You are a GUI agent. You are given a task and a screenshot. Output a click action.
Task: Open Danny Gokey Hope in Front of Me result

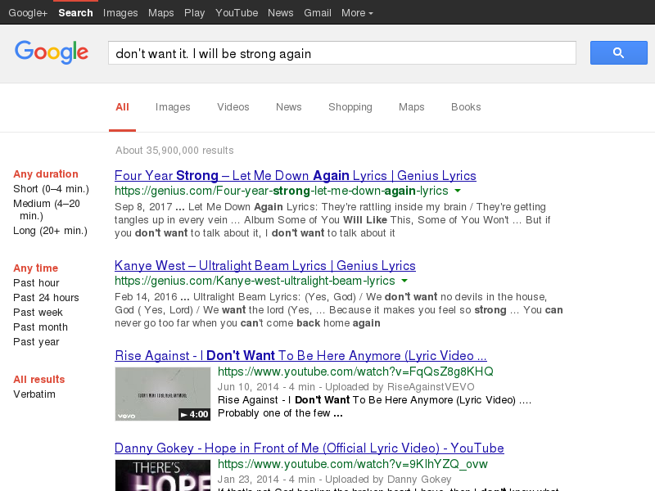309,448
